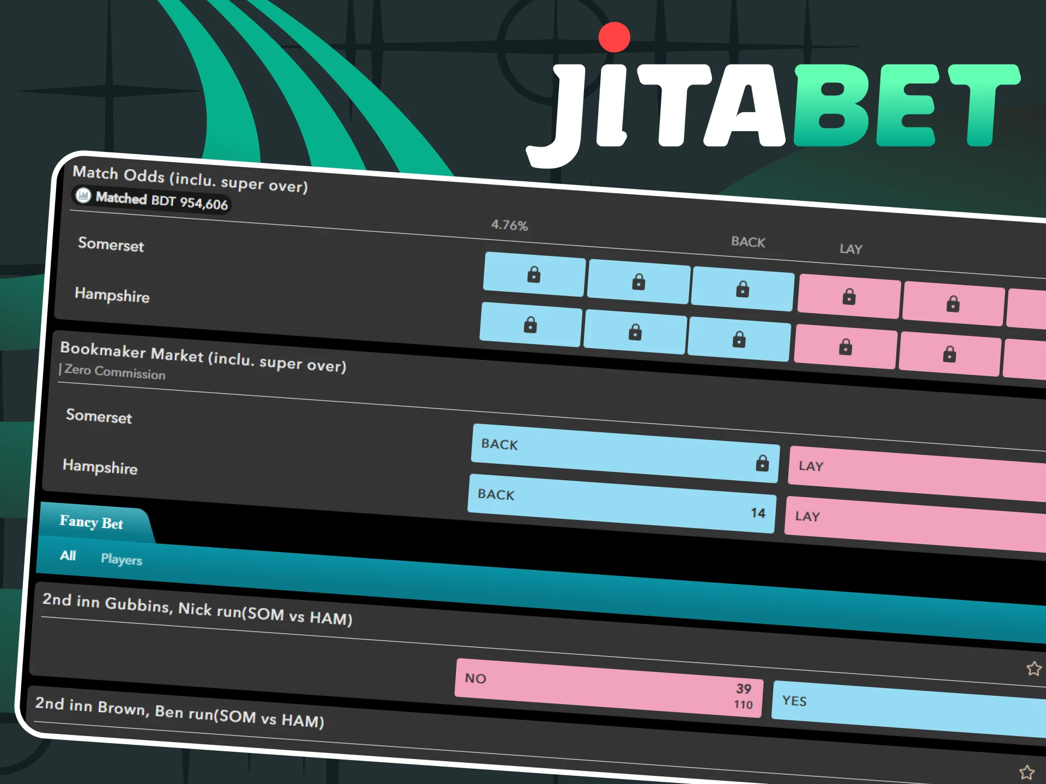Select the All tab in Fancy Bet

click(x=68, y=556)
